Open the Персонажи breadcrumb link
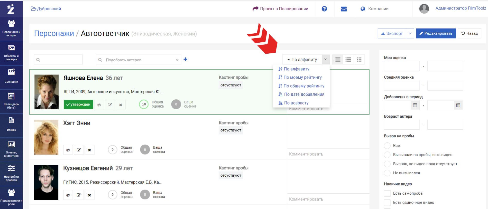The width and height of the screenshot is (488, 209). click(x=54, y=33)
